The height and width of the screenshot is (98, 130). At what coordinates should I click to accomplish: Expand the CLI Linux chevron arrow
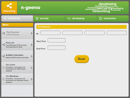(x=31, y=68)
